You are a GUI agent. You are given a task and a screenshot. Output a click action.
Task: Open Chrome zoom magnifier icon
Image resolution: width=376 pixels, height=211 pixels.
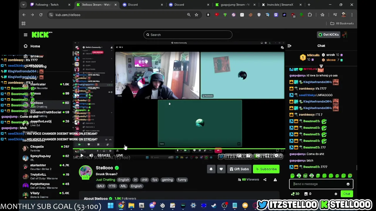pyautogui.click(x=189, y=15)
